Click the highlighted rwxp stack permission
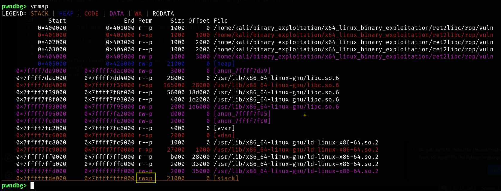501x191 pixels. click(x=146, y=178)
